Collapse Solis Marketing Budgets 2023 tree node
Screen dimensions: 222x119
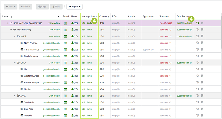point(8,23)
